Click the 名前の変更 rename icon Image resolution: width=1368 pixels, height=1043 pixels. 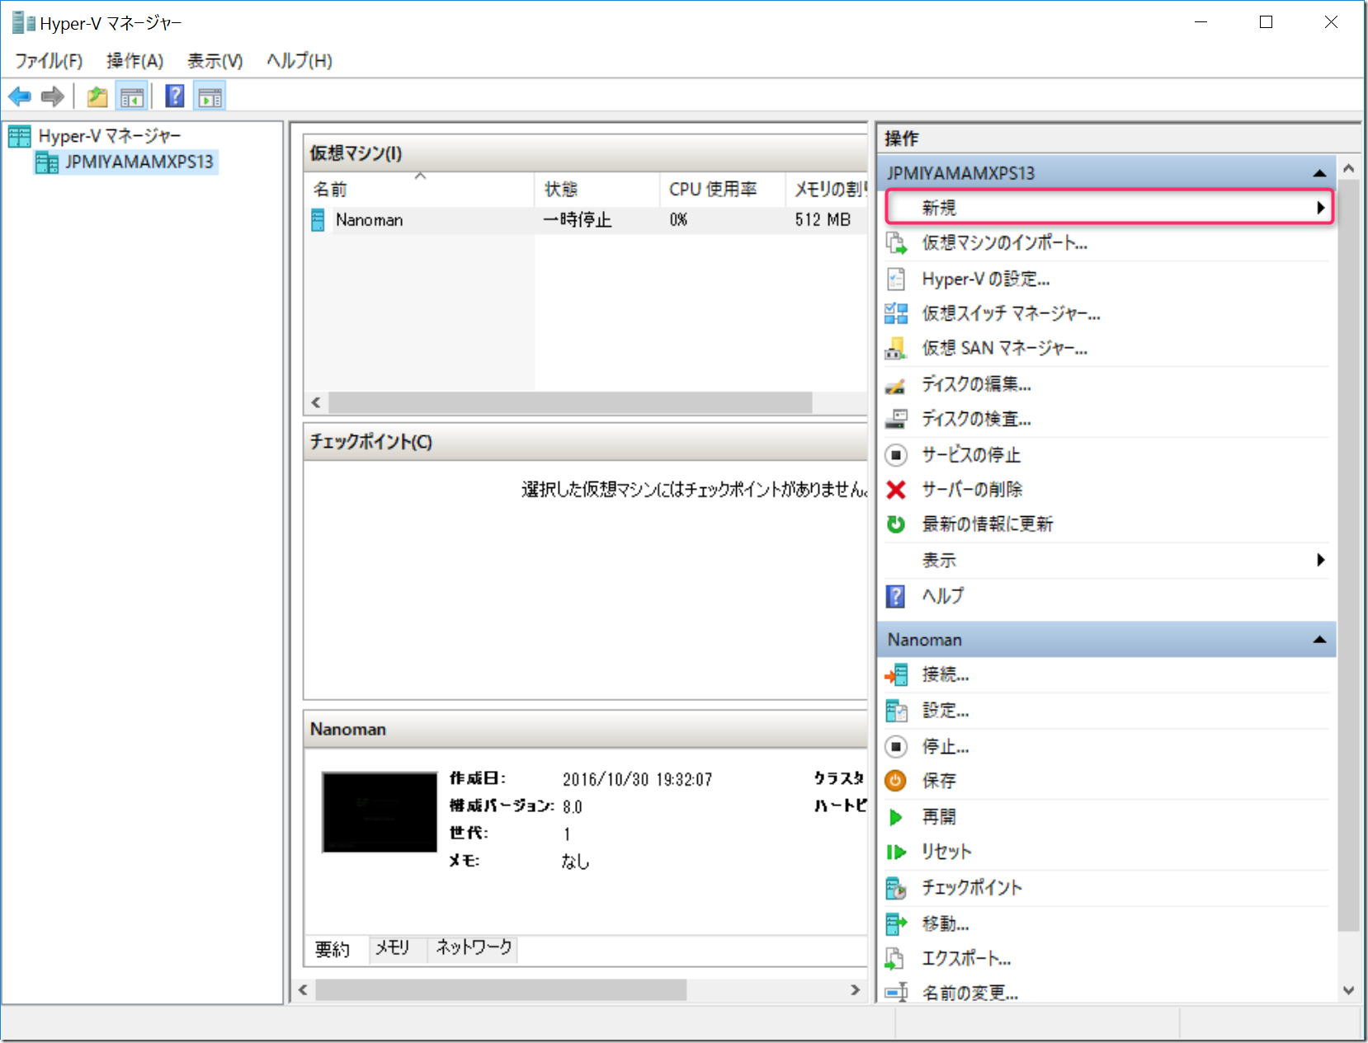click(x=896, y=993)
